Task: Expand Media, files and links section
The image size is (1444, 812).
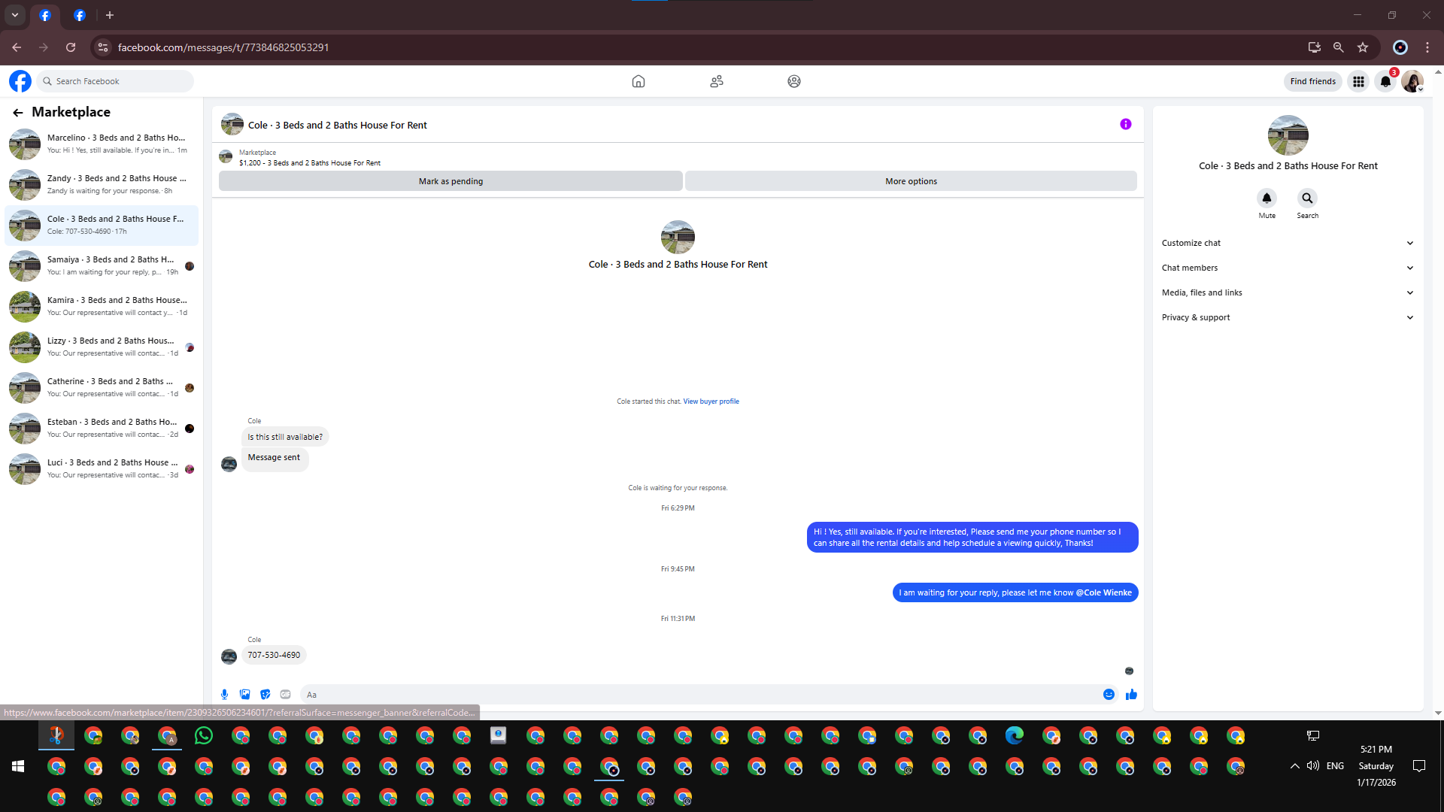Action: (1288, 292)
